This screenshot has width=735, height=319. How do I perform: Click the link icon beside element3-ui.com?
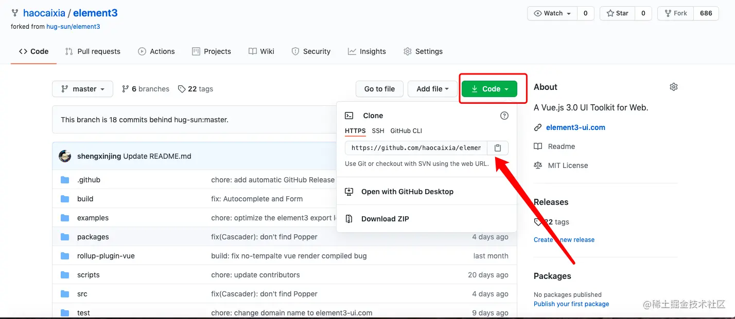538,127
